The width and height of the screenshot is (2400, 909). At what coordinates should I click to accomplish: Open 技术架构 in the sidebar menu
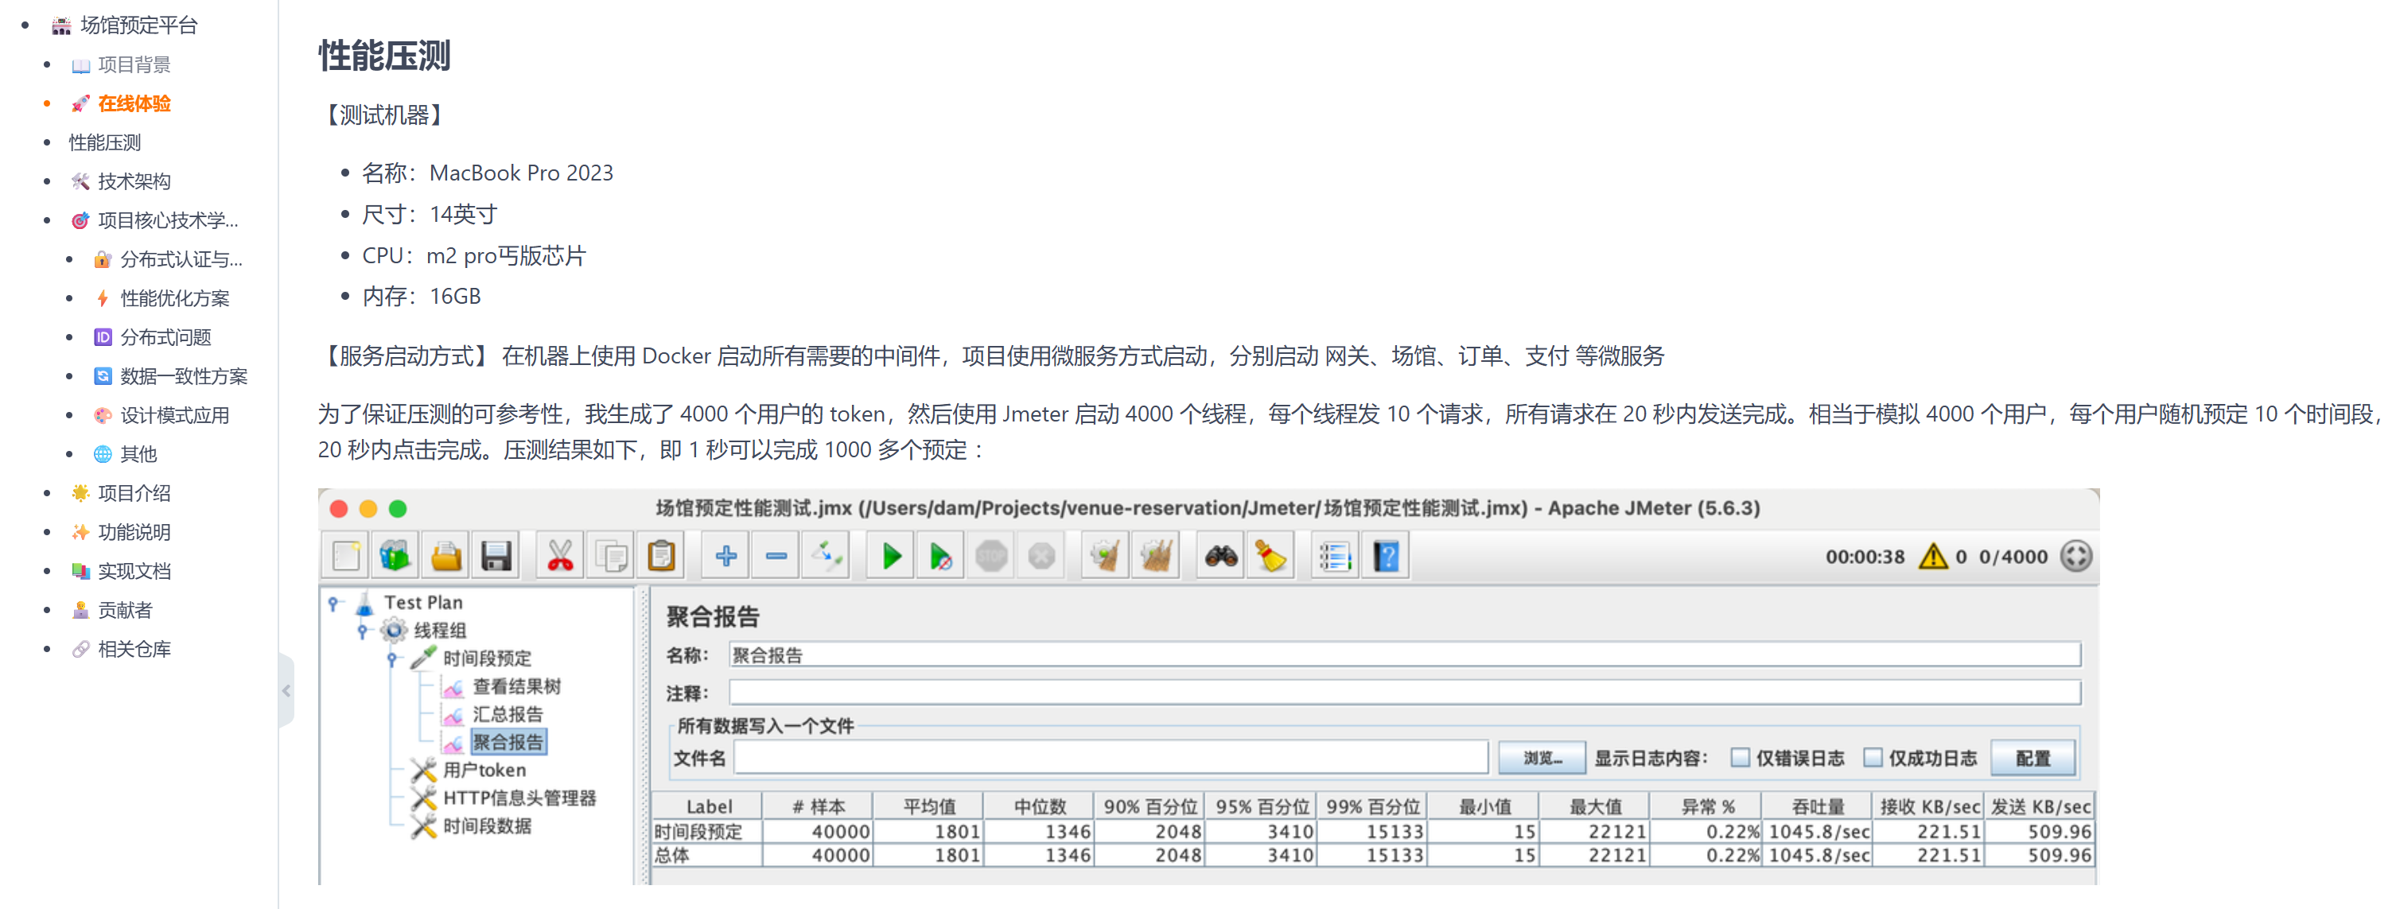(133, 181)
